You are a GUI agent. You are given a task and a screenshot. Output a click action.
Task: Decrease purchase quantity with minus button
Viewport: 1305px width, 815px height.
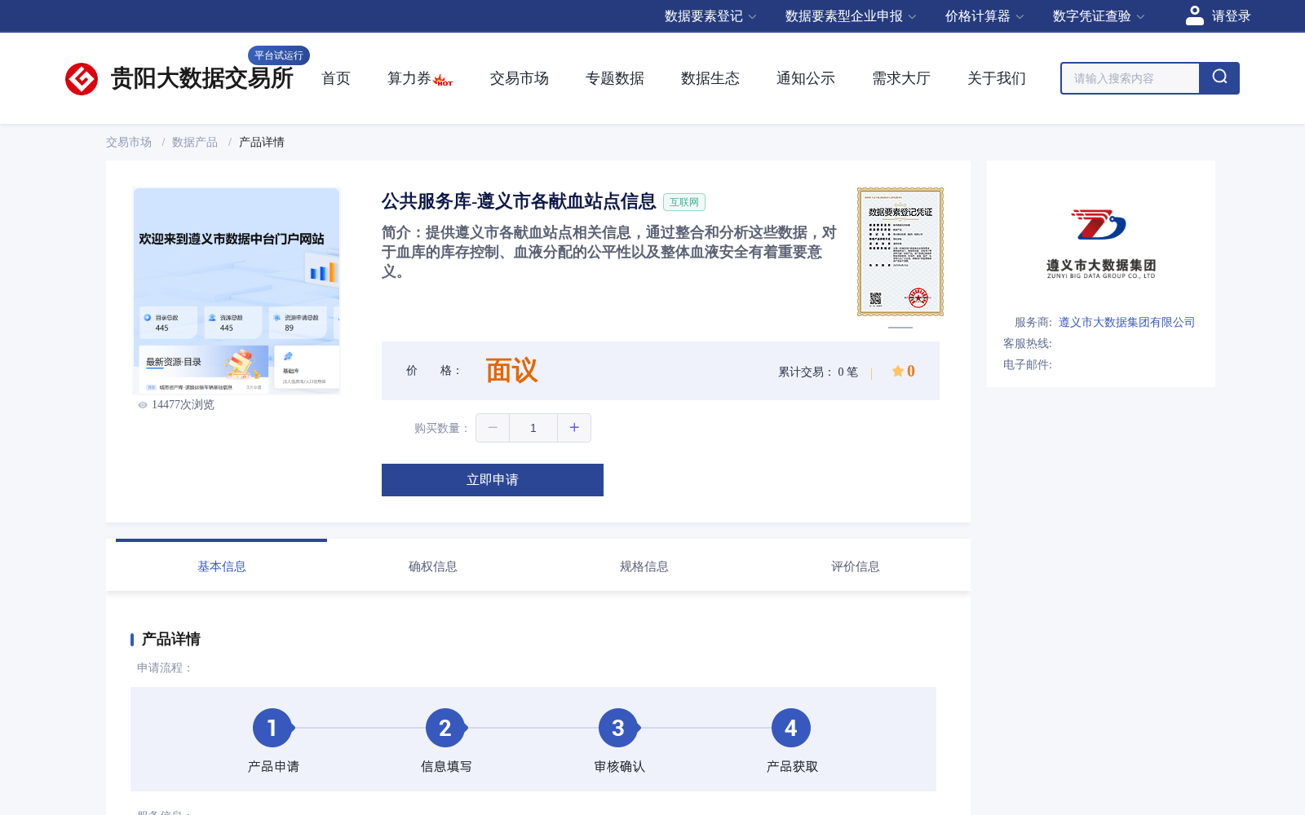point(493,428)
